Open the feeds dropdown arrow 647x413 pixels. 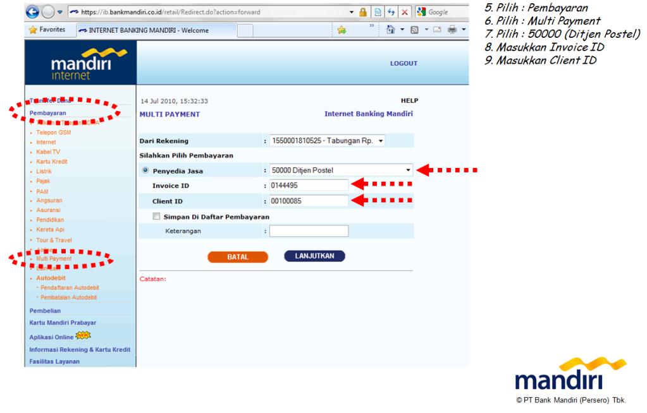(426, 30)
